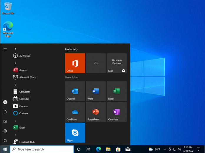Open the Outlook tile

point(75,91)
